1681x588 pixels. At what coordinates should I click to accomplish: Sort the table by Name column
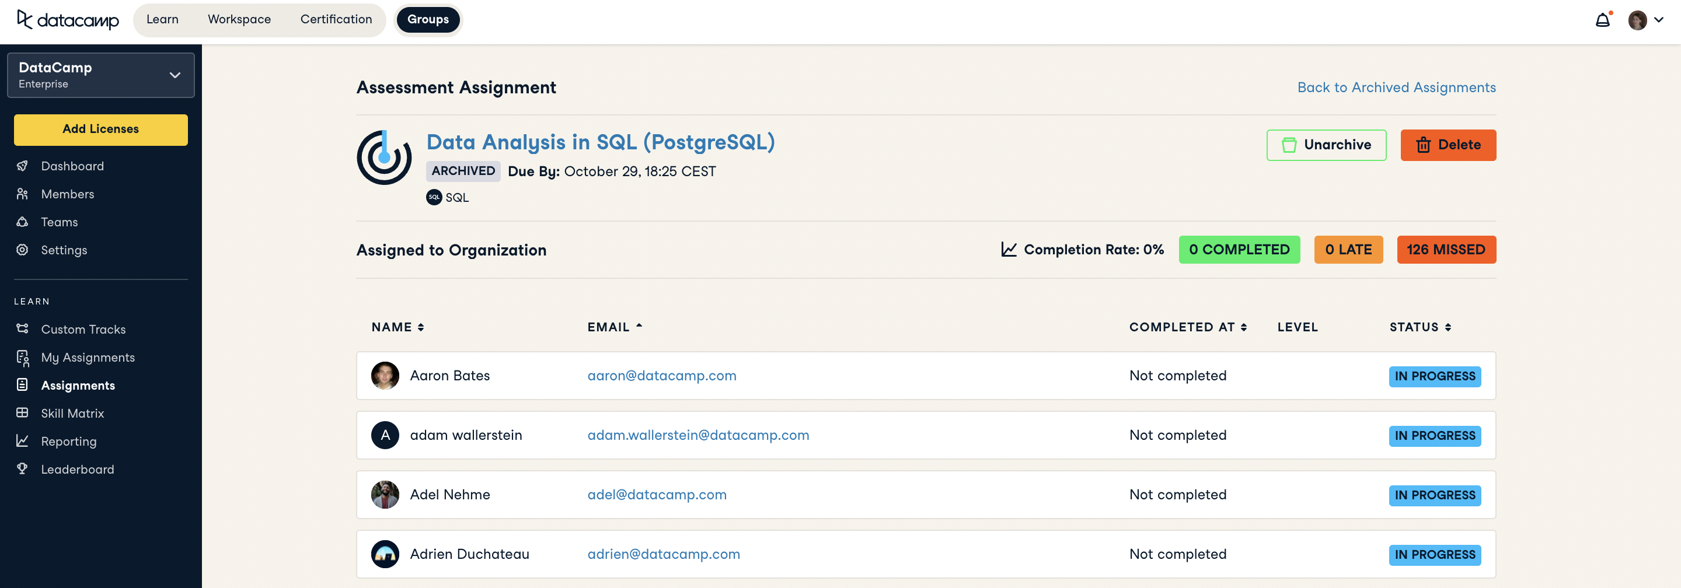coord(397,327)
